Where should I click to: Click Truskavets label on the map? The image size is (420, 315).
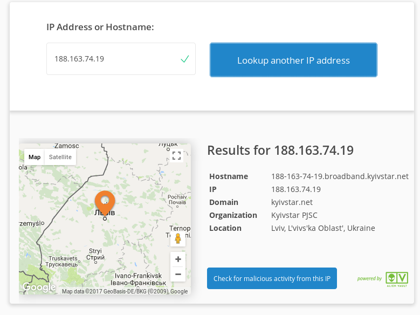tap(63, 262)
